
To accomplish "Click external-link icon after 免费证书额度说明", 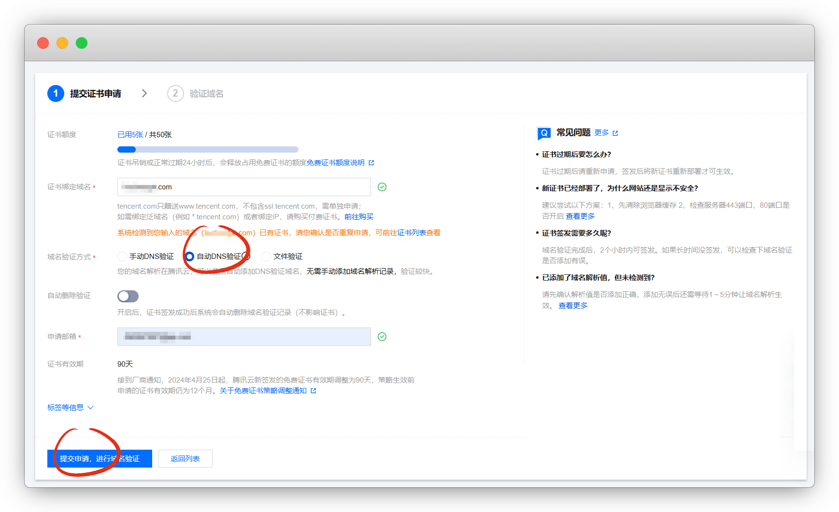I will pyautogui.click(x=371, y=163).
